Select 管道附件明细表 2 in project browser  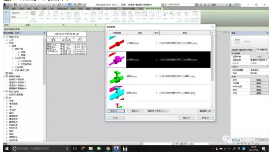click(17, 82)
